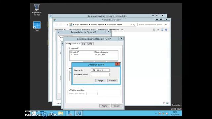Toggle the preview pane icon

coord(162,30)
